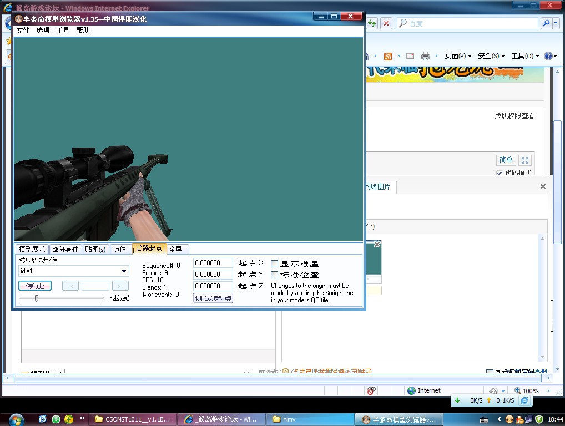
Task: Step to next frame with >> button
Action: pos(120,286)
